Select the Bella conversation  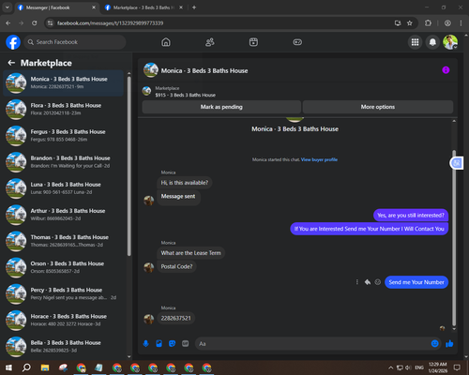coord(64,346)
